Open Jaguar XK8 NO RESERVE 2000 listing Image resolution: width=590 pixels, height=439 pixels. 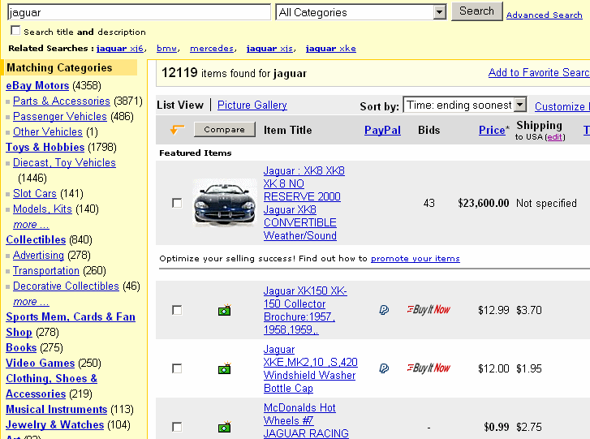pos(304,203)
